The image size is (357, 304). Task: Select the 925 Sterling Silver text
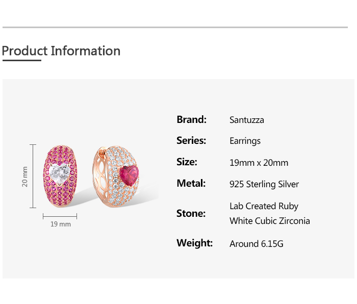[264, 184]
